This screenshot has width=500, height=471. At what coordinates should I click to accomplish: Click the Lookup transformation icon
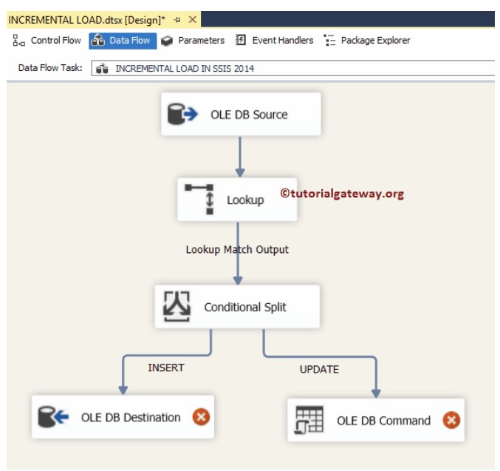[x=199, y=199]
